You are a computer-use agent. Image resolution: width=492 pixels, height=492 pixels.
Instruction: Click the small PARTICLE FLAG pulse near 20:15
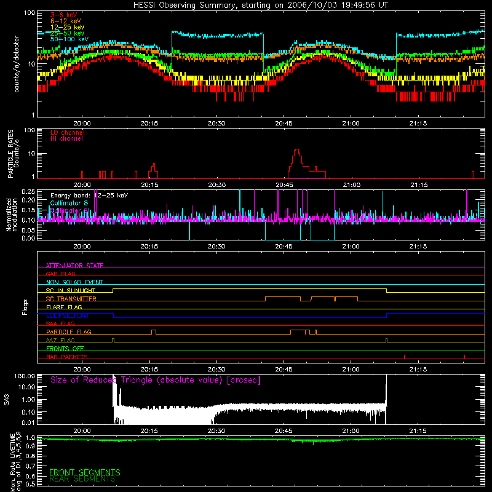pos(153,331)
